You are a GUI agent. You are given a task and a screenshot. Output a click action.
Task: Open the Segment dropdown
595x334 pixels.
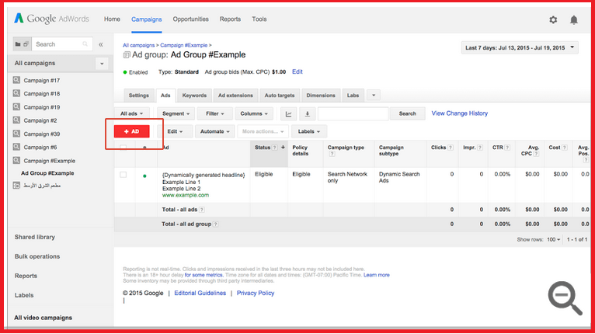pos(176,113)
